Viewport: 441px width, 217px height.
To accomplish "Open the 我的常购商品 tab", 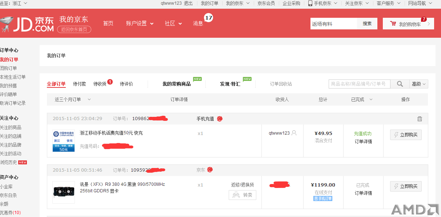I will coord(176,84).
